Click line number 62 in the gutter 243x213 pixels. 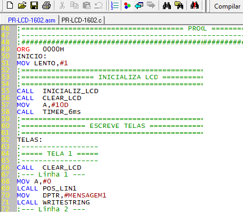coord(5,140)
